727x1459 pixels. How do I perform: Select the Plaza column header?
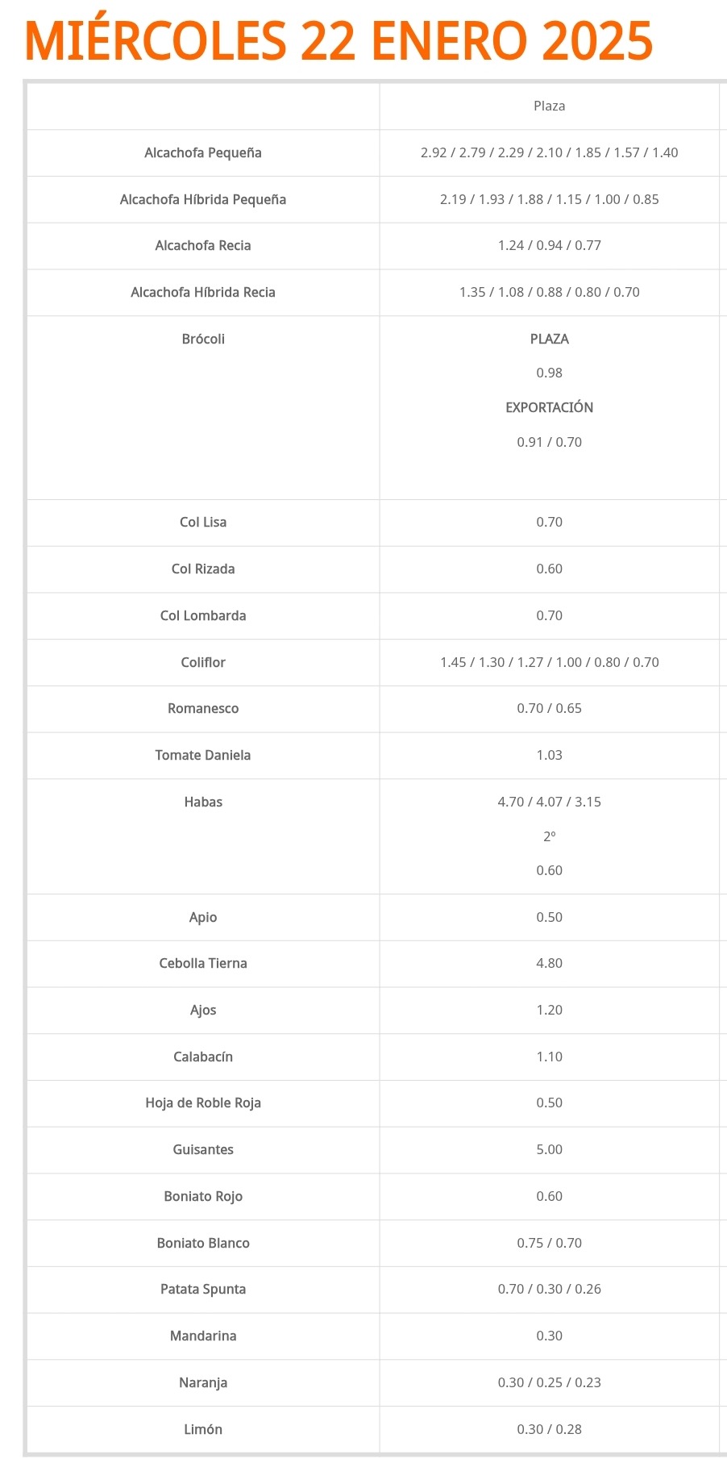point(549,106)
